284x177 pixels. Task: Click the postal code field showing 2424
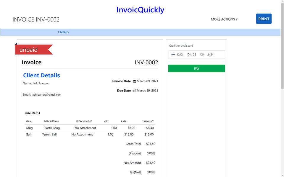(210, 55)
